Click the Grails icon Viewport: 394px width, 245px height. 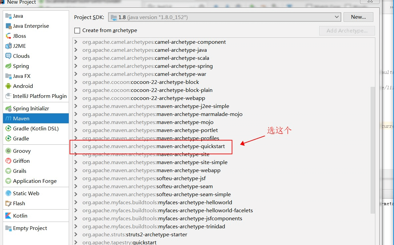[8, 171]
